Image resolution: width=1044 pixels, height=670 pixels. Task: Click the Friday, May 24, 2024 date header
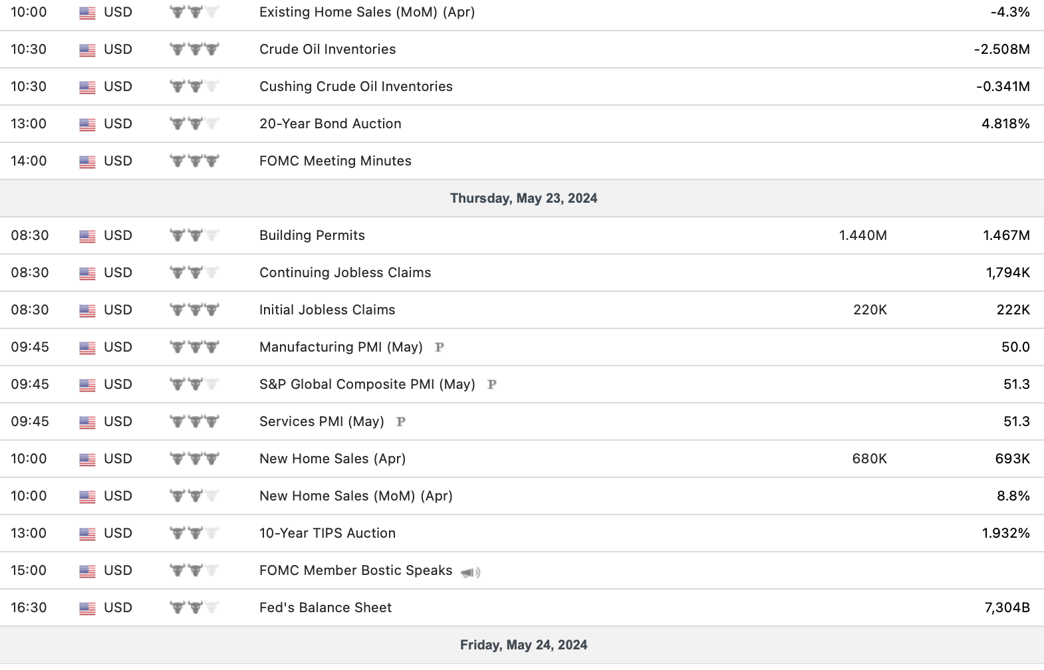pyautogui.click(x=523, y=645)
